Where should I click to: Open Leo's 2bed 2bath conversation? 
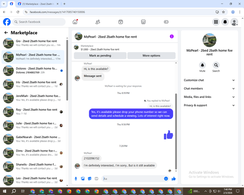pos(33,180)
